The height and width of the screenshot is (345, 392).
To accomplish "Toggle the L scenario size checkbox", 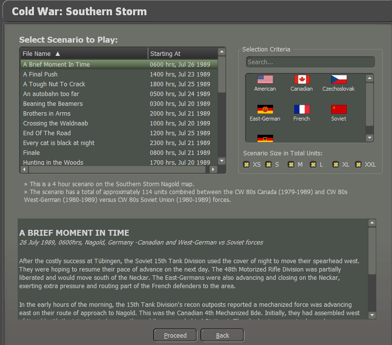I will 313,164.
